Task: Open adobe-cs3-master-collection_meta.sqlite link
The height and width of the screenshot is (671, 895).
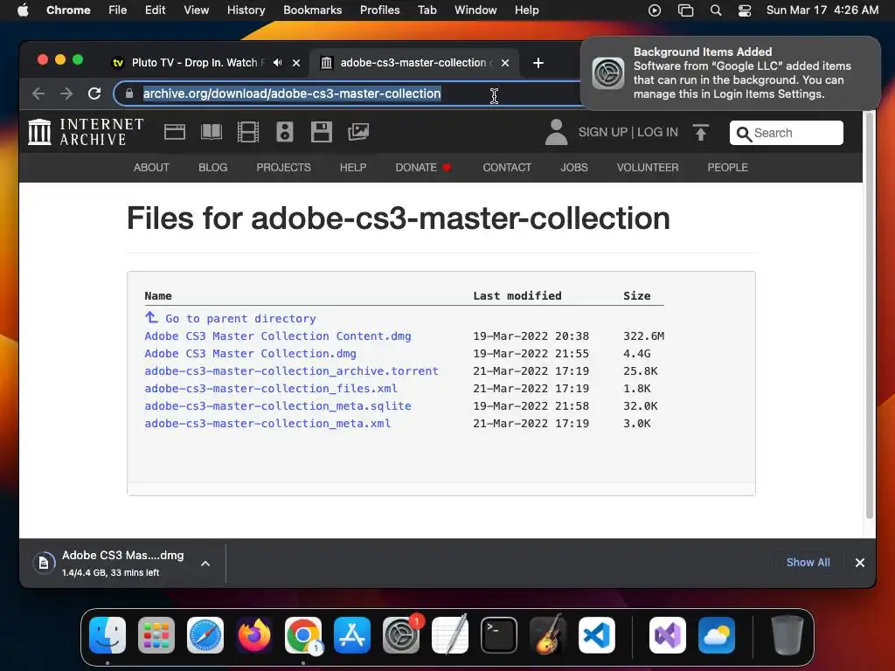Action: (278, 406)
